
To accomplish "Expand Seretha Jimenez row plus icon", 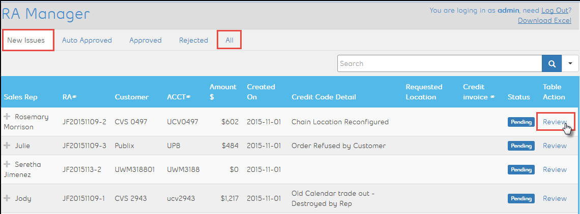I will 7,164.
